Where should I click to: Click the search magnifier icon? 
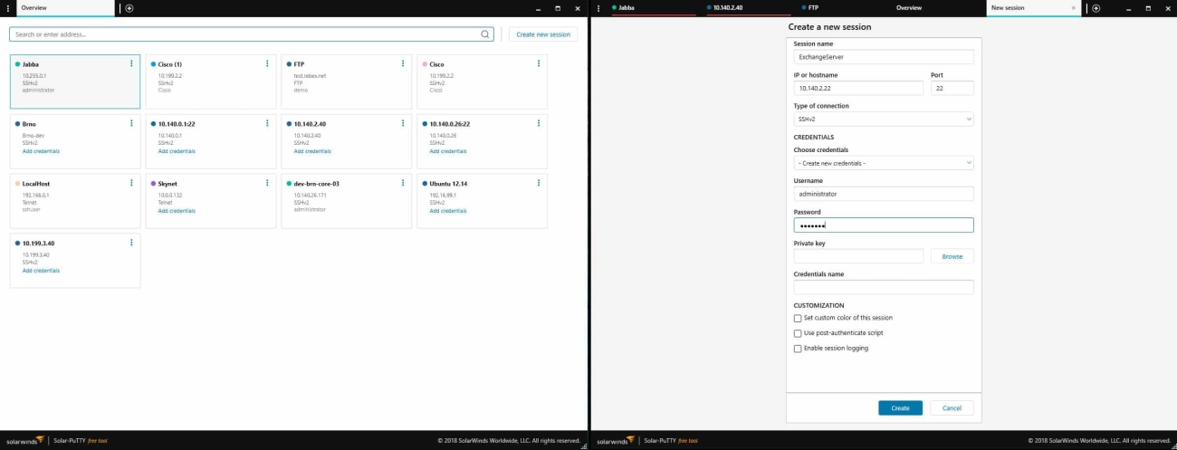[x=485, y=34]
